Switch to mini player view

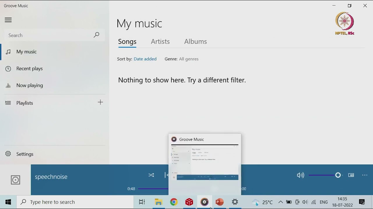click(x=351, y=175)
